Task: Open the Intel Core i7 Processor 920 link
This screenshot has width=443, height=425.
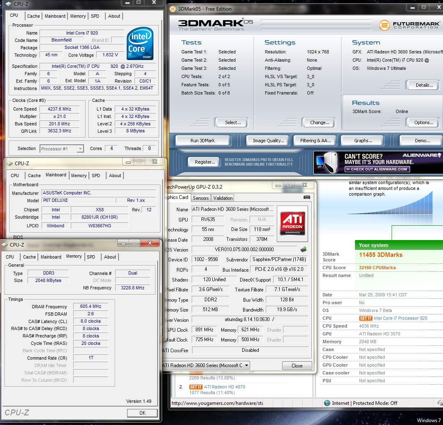Action: click(400, 318)
